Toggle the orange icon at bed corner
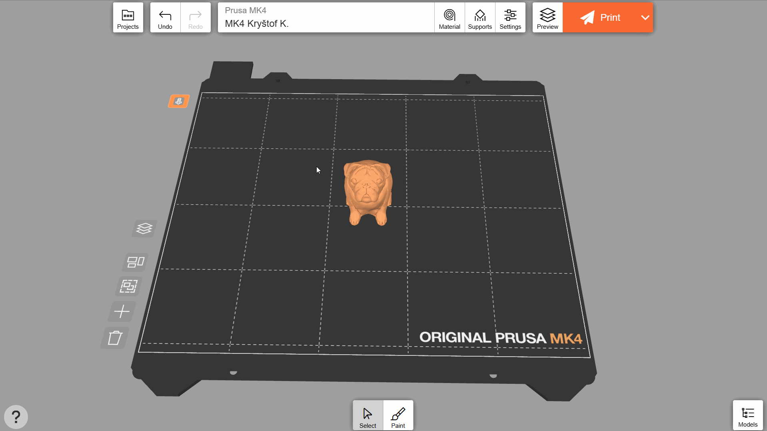This screenshot has height=431, width=767. [x=179, y=101]
